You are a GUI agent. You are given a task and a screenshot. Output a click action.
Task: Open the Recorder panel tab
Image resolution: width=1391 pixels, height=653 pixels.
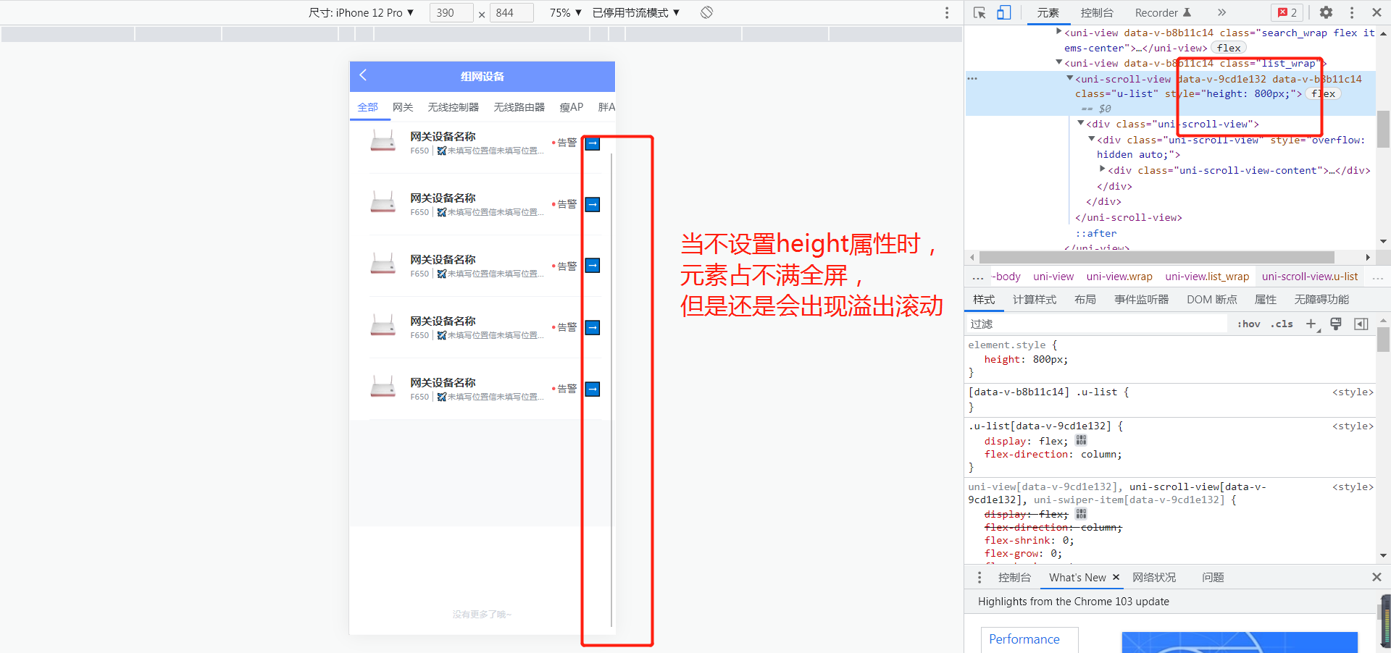pos(1158,12)
